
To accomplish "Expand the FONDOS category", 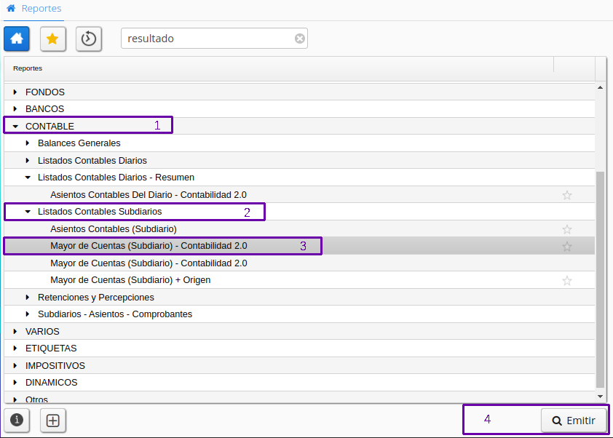I will pyautogui.click(x=15, y=92).
